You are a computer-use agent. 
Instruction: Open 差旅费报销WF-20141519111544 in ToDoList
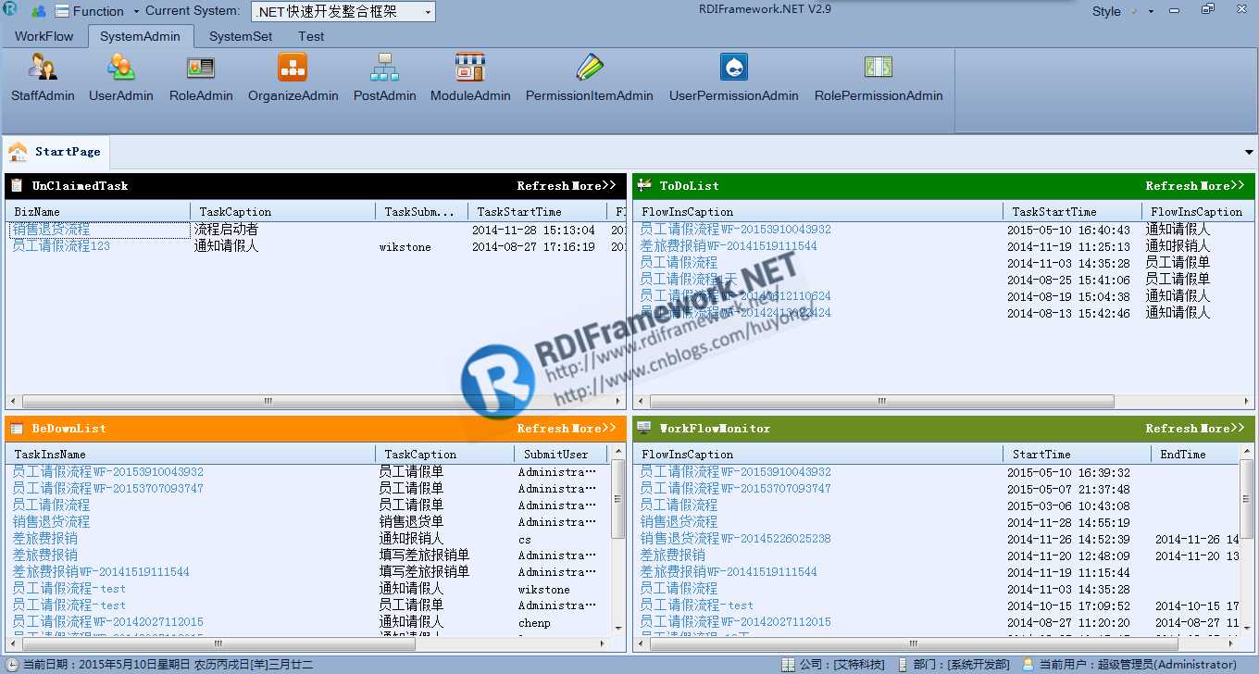click(729, 246)
